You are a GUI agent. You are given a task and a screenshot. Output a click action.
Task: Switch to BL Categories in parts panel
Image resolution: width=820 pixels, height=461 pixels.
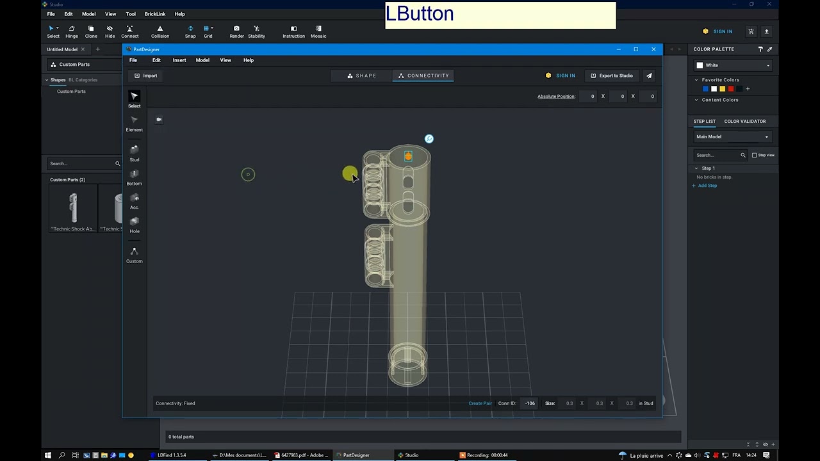click(x=83, y=80)
